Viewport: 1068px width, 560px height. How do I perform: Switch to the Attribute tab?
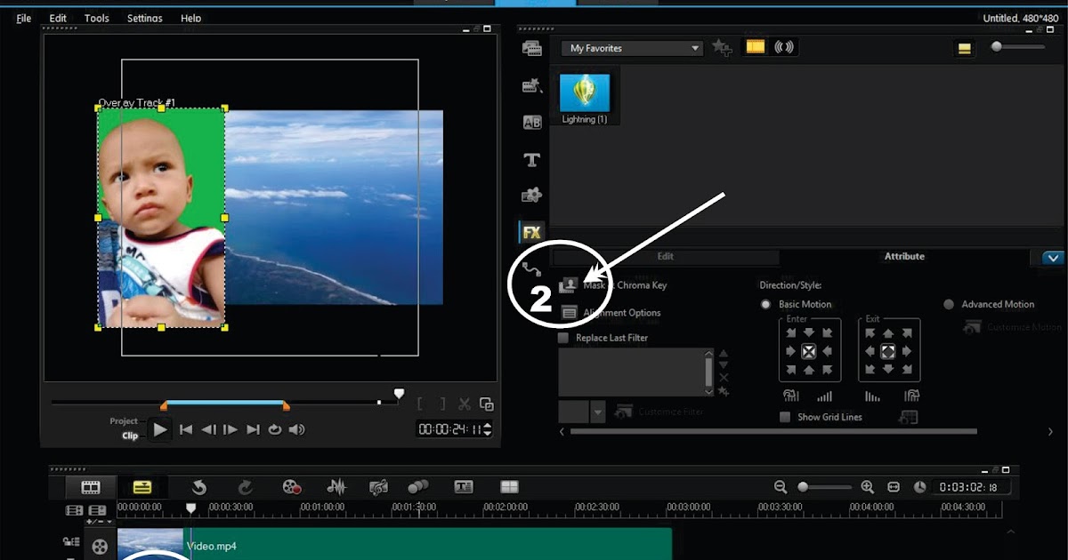pyautogui.click(x=904, y=256)
